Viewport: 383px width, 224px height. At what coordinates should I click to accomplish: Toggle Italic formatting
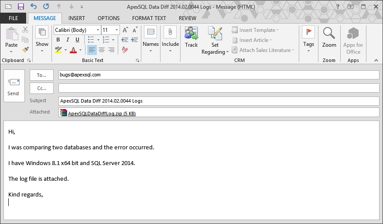tap(68, 40)
